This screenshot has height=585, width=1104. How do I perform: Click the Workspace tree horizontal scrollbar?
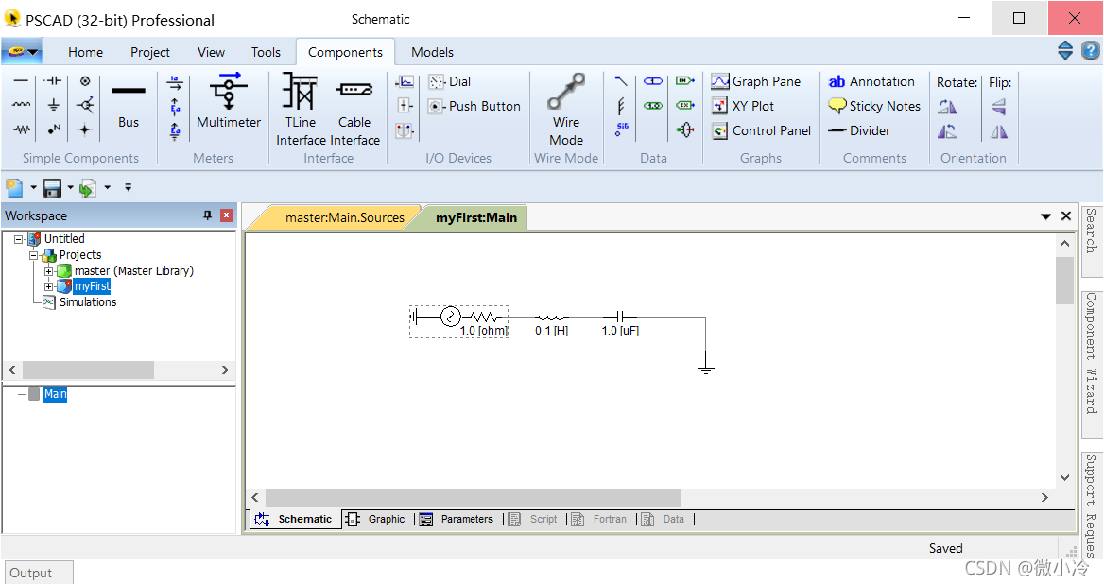(88, 370)
